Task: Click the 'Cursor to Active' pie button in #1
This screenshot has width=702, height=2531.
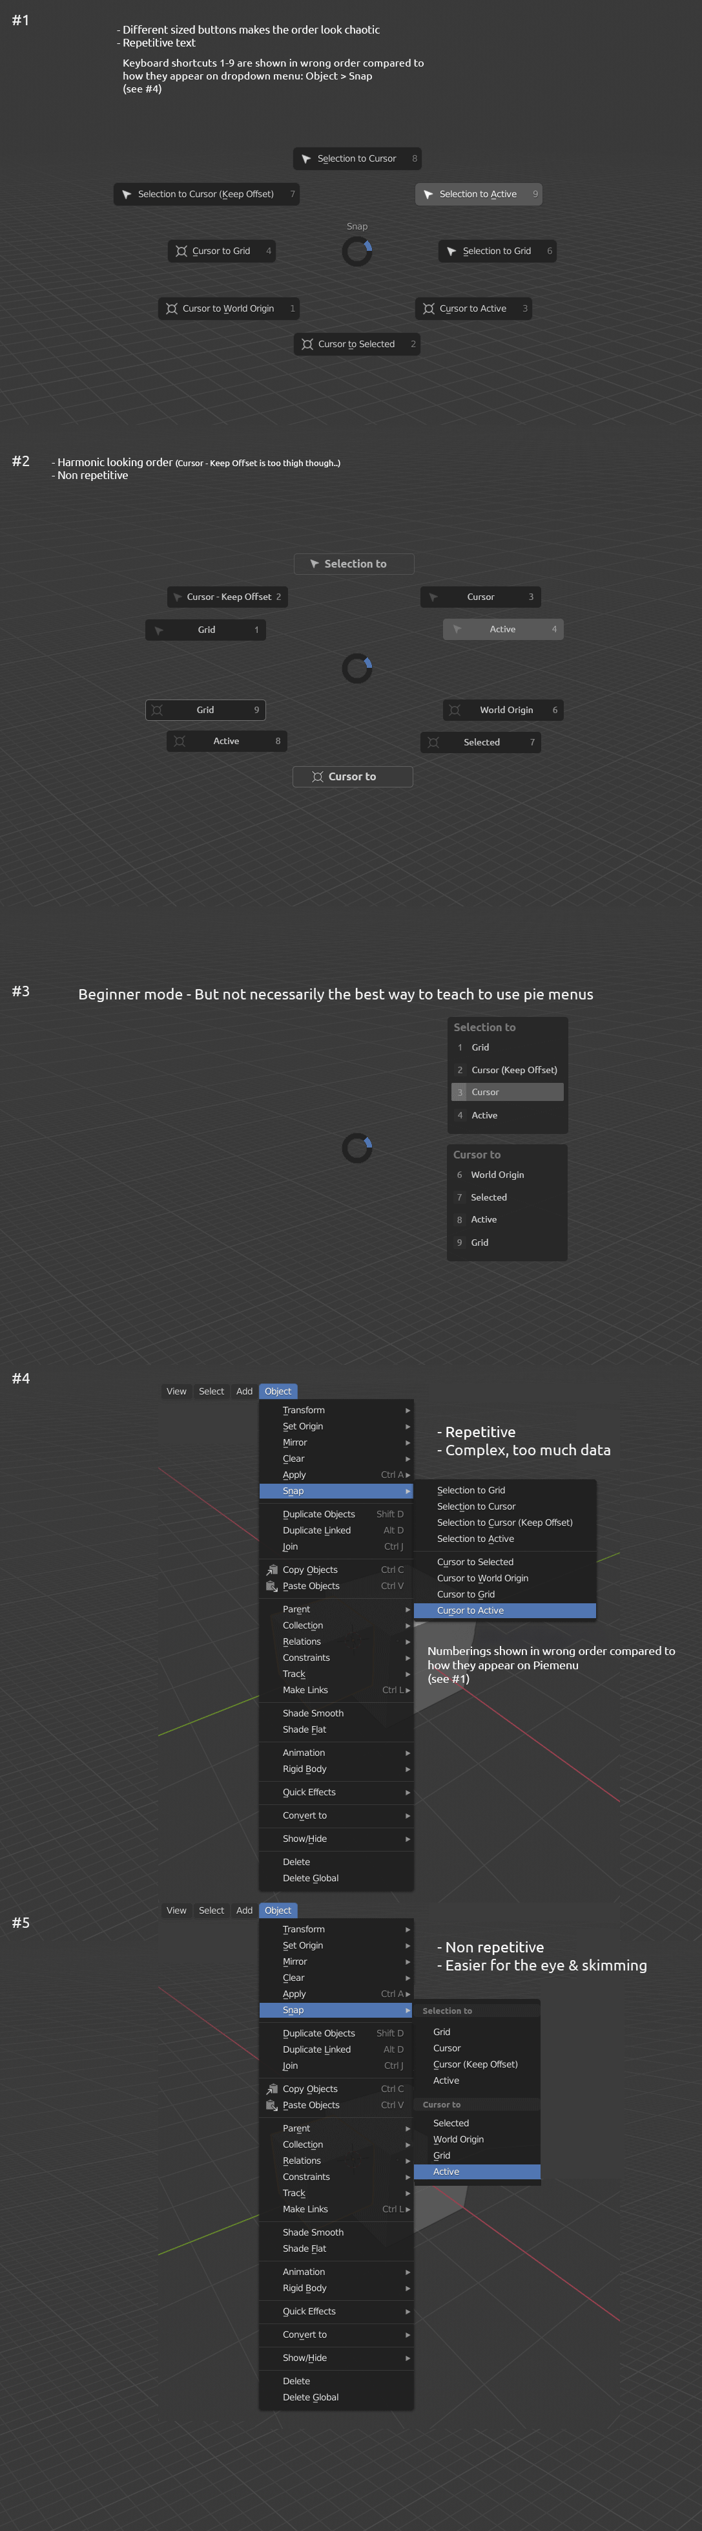Action: [x=473, y=308]
